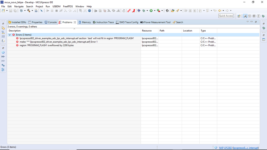The image size is (267, 150).
Task: Switch to the Properties tab
Action: pyautogui.click(x=36, y=22)
